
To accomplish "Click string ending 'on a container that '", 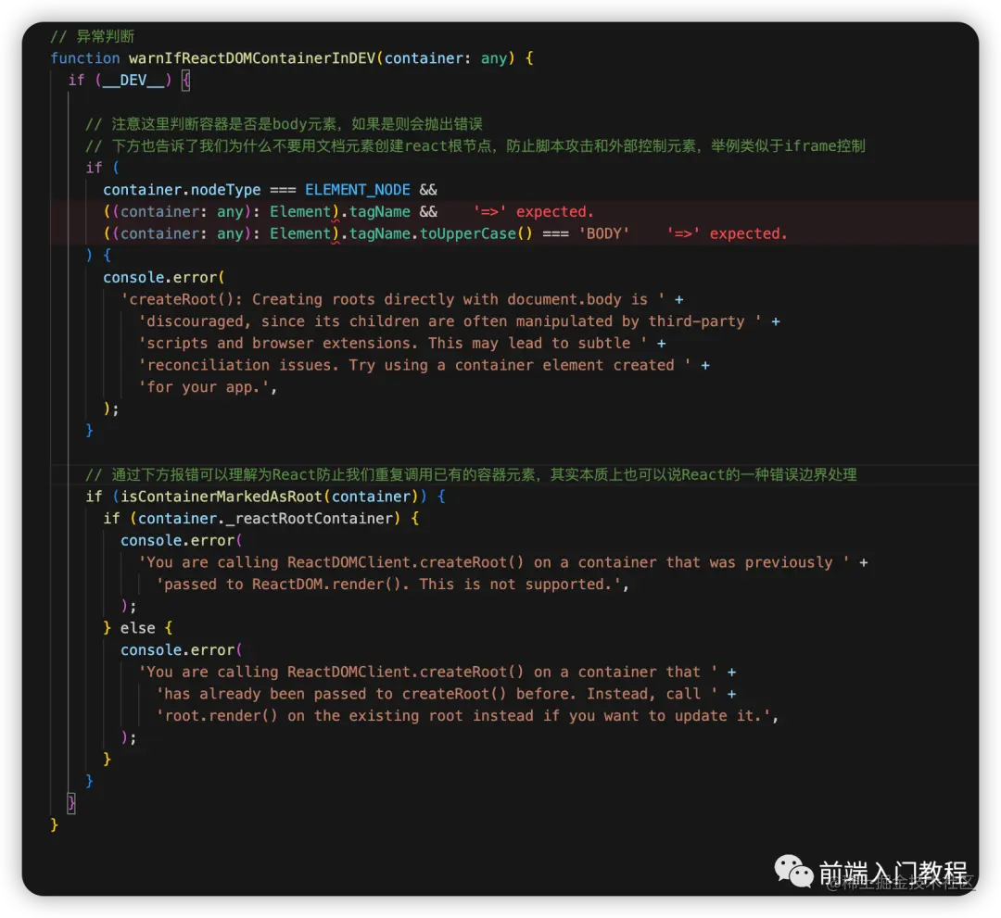I will tap(428, 673).
